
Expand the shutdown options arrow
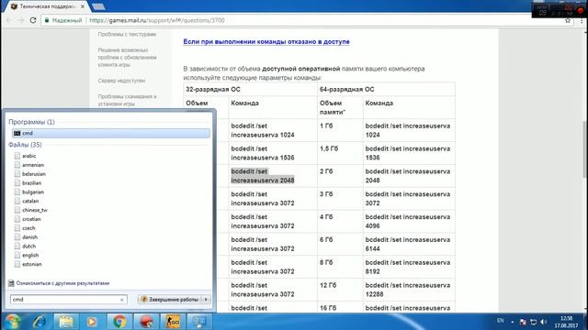206,300
